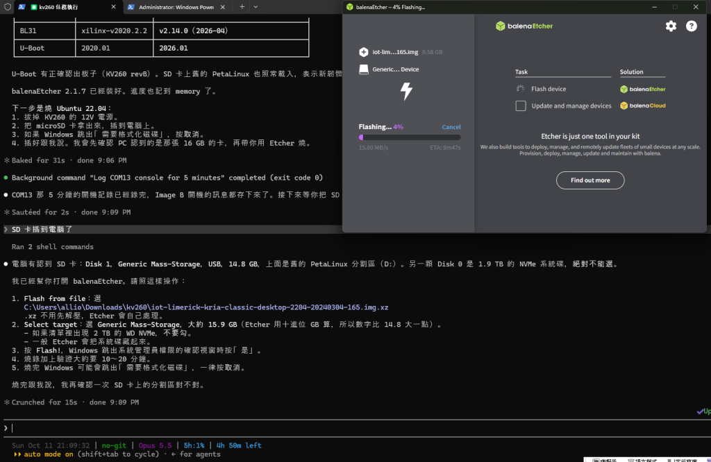The height and width of the screenshot is (462, 711).
Task: Click the spinner icon beside Flash device
Action: [520, 89]
